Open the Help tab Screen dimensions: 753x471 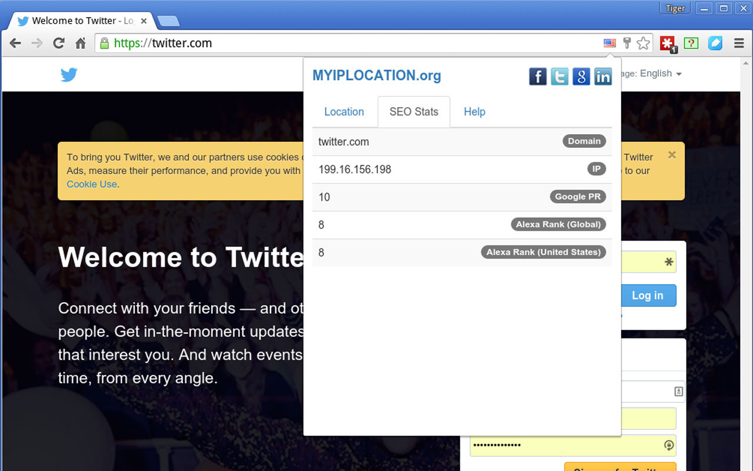click(x=474, y=112)
